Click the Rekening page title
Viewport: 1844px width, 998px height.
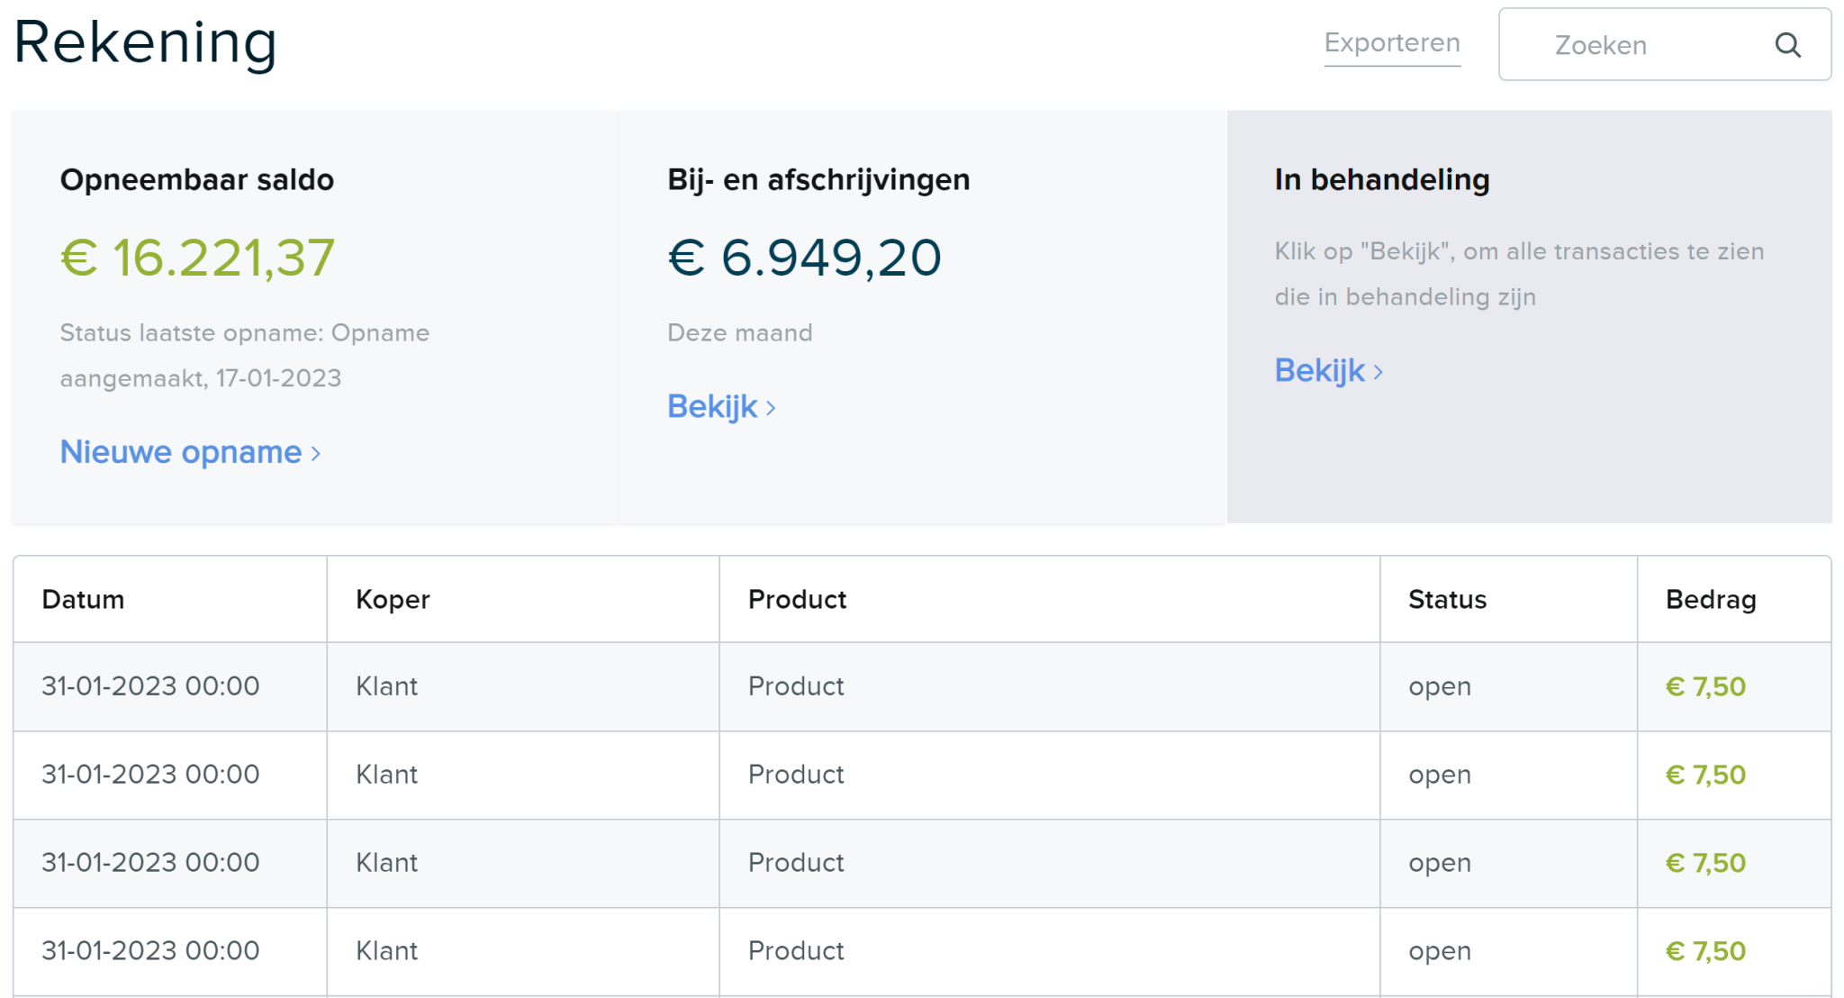point(144,41)
